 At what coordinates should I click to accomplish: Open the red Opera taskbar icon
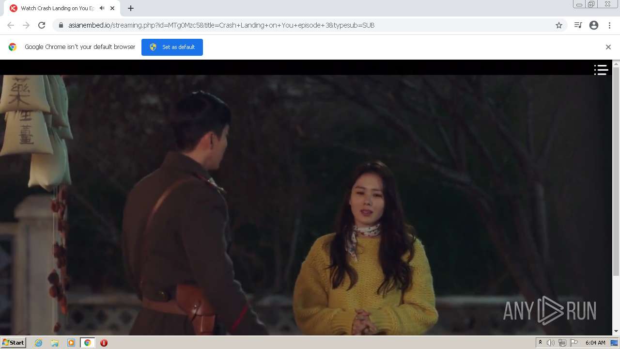pyautogui.click(x=104, y=343)
